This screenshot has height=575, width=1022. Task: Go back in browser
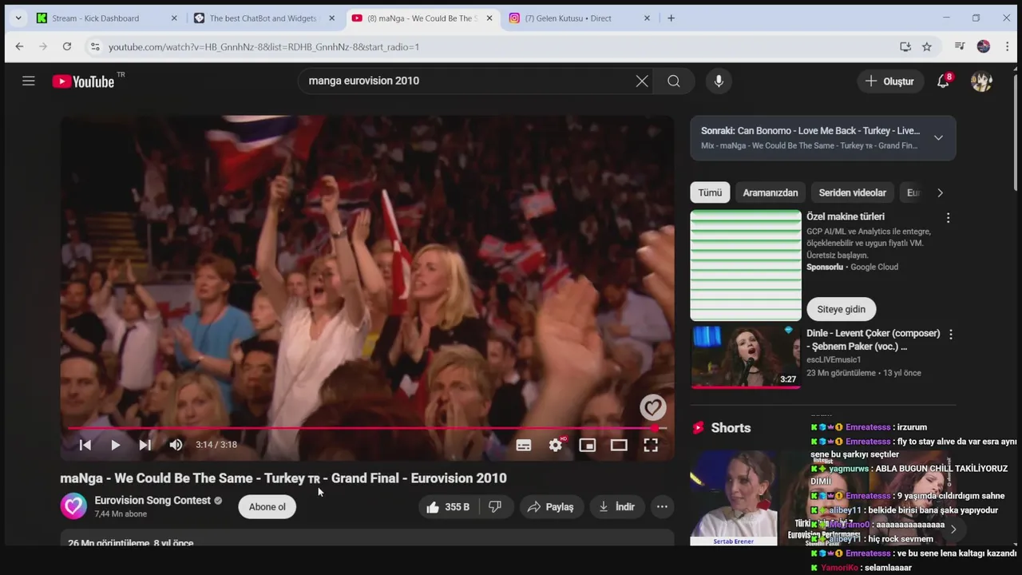pos(19,46)
